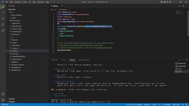Follow the bit.ly/CRA-vitals link in comment
189x106 pixels.
point(103,48)
